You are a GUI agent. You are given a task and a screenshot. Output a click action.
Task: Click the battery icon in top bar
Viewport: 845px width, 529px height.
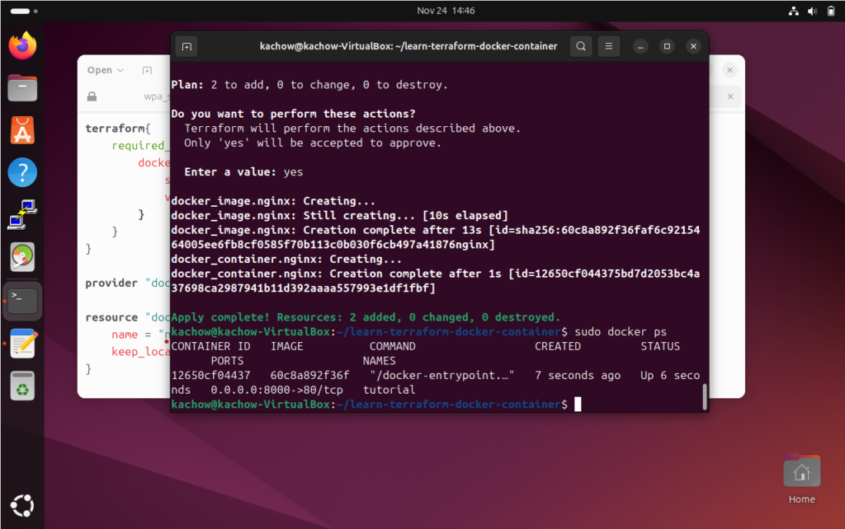(830, 11)
